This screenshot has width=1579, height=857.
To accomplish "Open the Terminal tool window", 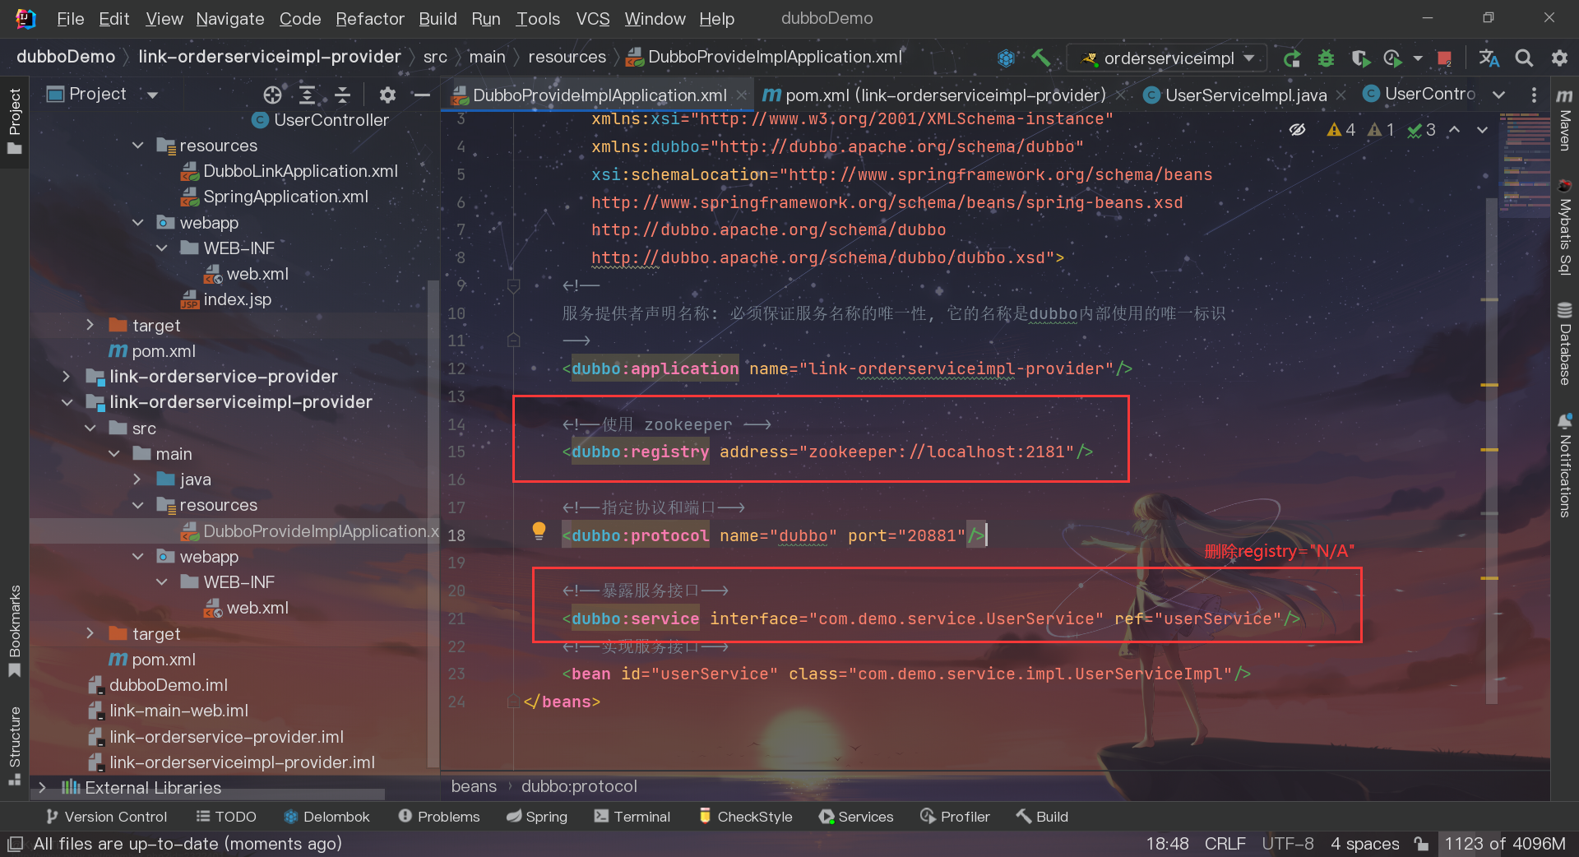I will point(632,817).
